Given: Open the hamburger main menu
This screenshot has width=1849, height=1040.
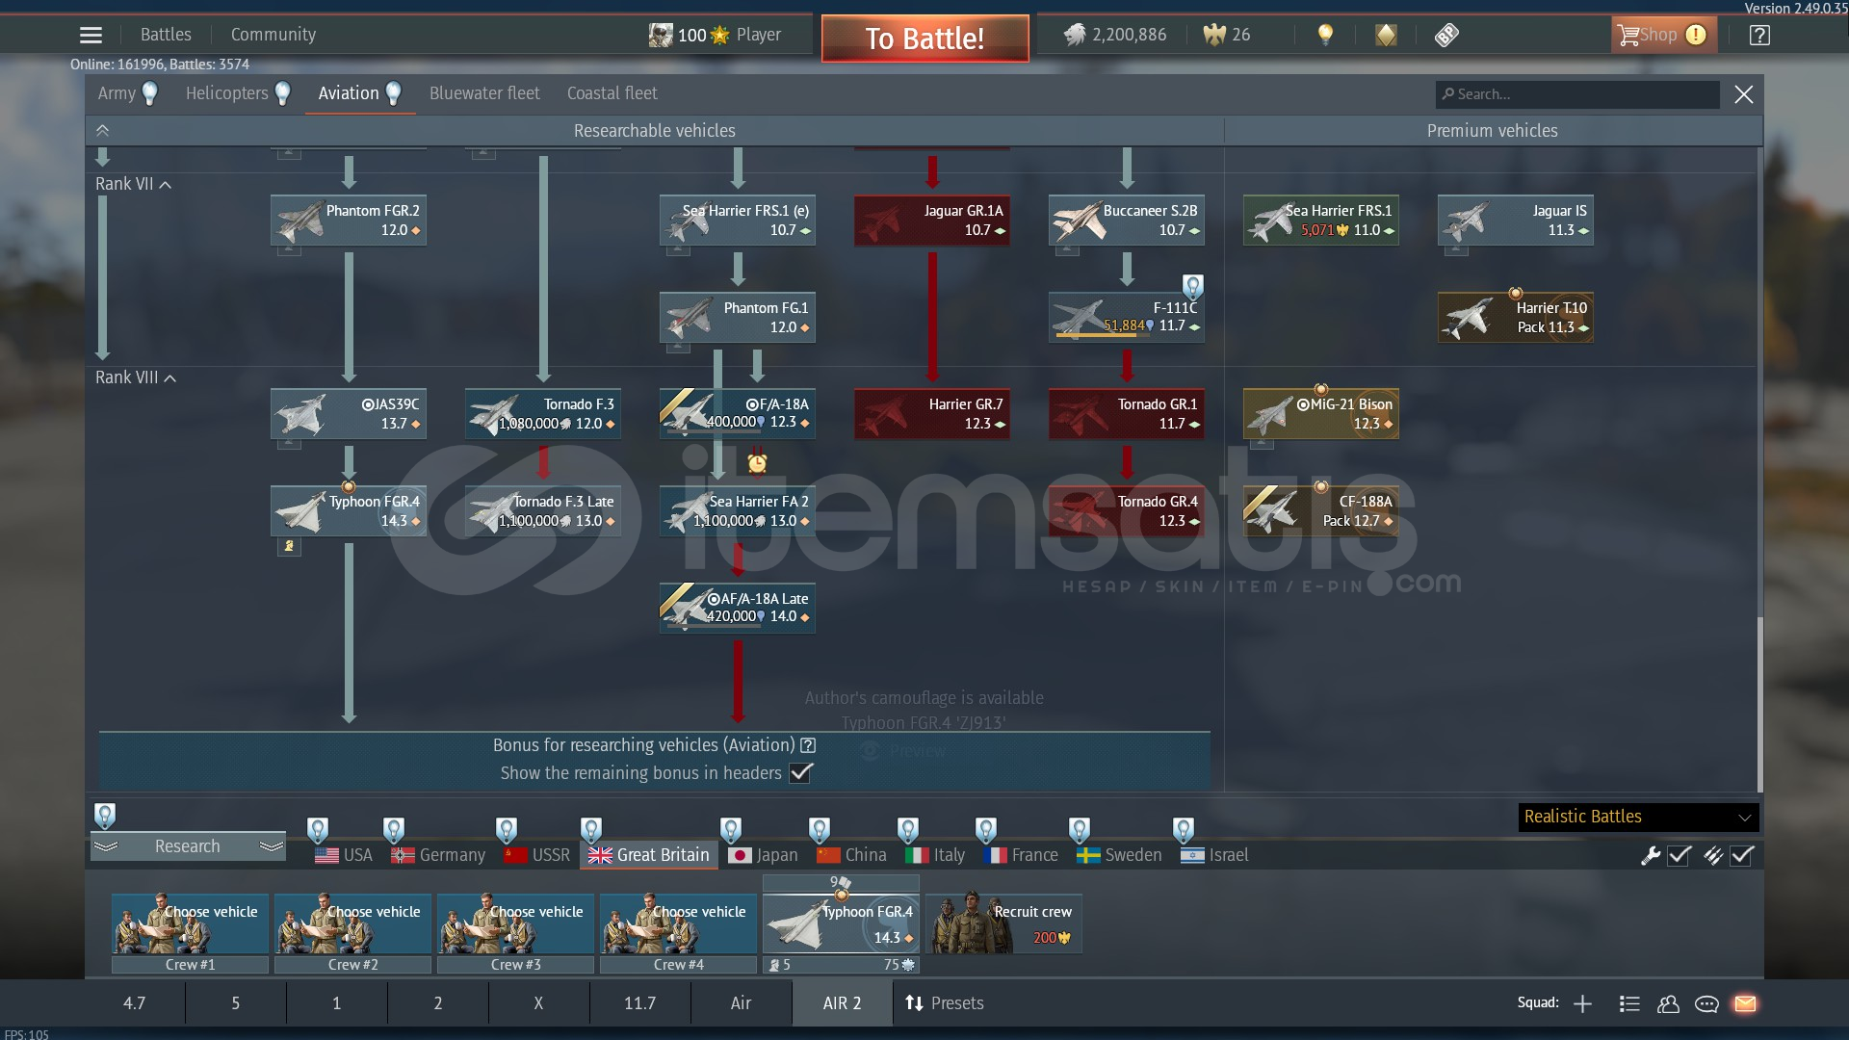Looking at the screenshot, I should pyautogui.click(x=91, y=36).
